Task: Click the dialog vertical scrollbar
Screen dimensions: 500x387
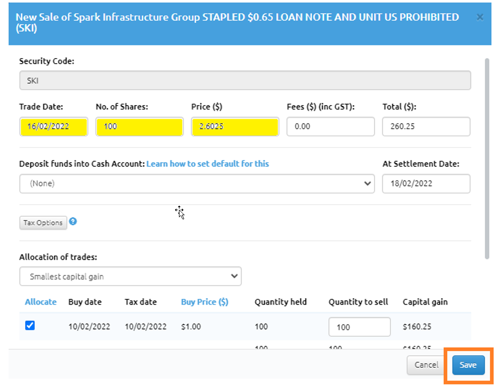Action: pyautogui.click(x=487, y=159)
